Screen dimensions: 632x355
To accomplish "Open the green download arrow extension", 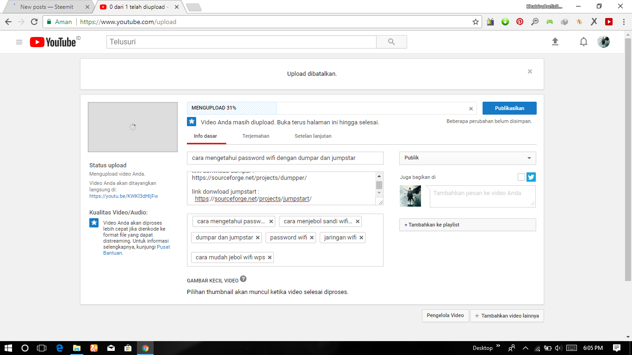I will (x=505, y=22).
